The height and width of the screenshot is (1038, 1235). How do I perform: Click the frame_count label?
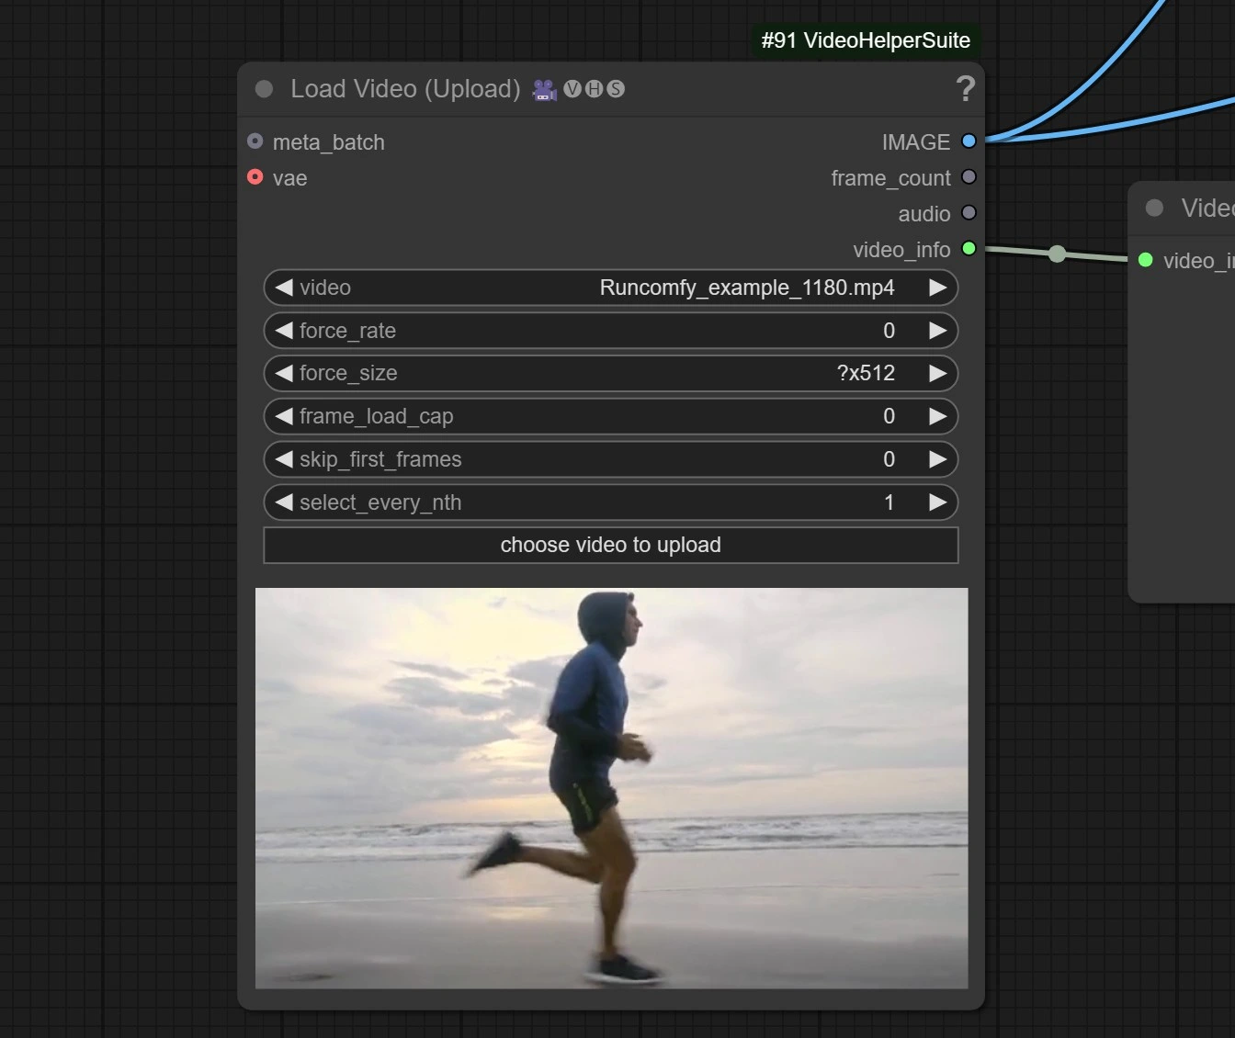(x=890, y=178)
